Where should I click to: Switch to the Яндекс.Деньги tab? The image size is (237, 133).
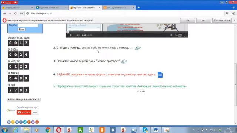17,8
